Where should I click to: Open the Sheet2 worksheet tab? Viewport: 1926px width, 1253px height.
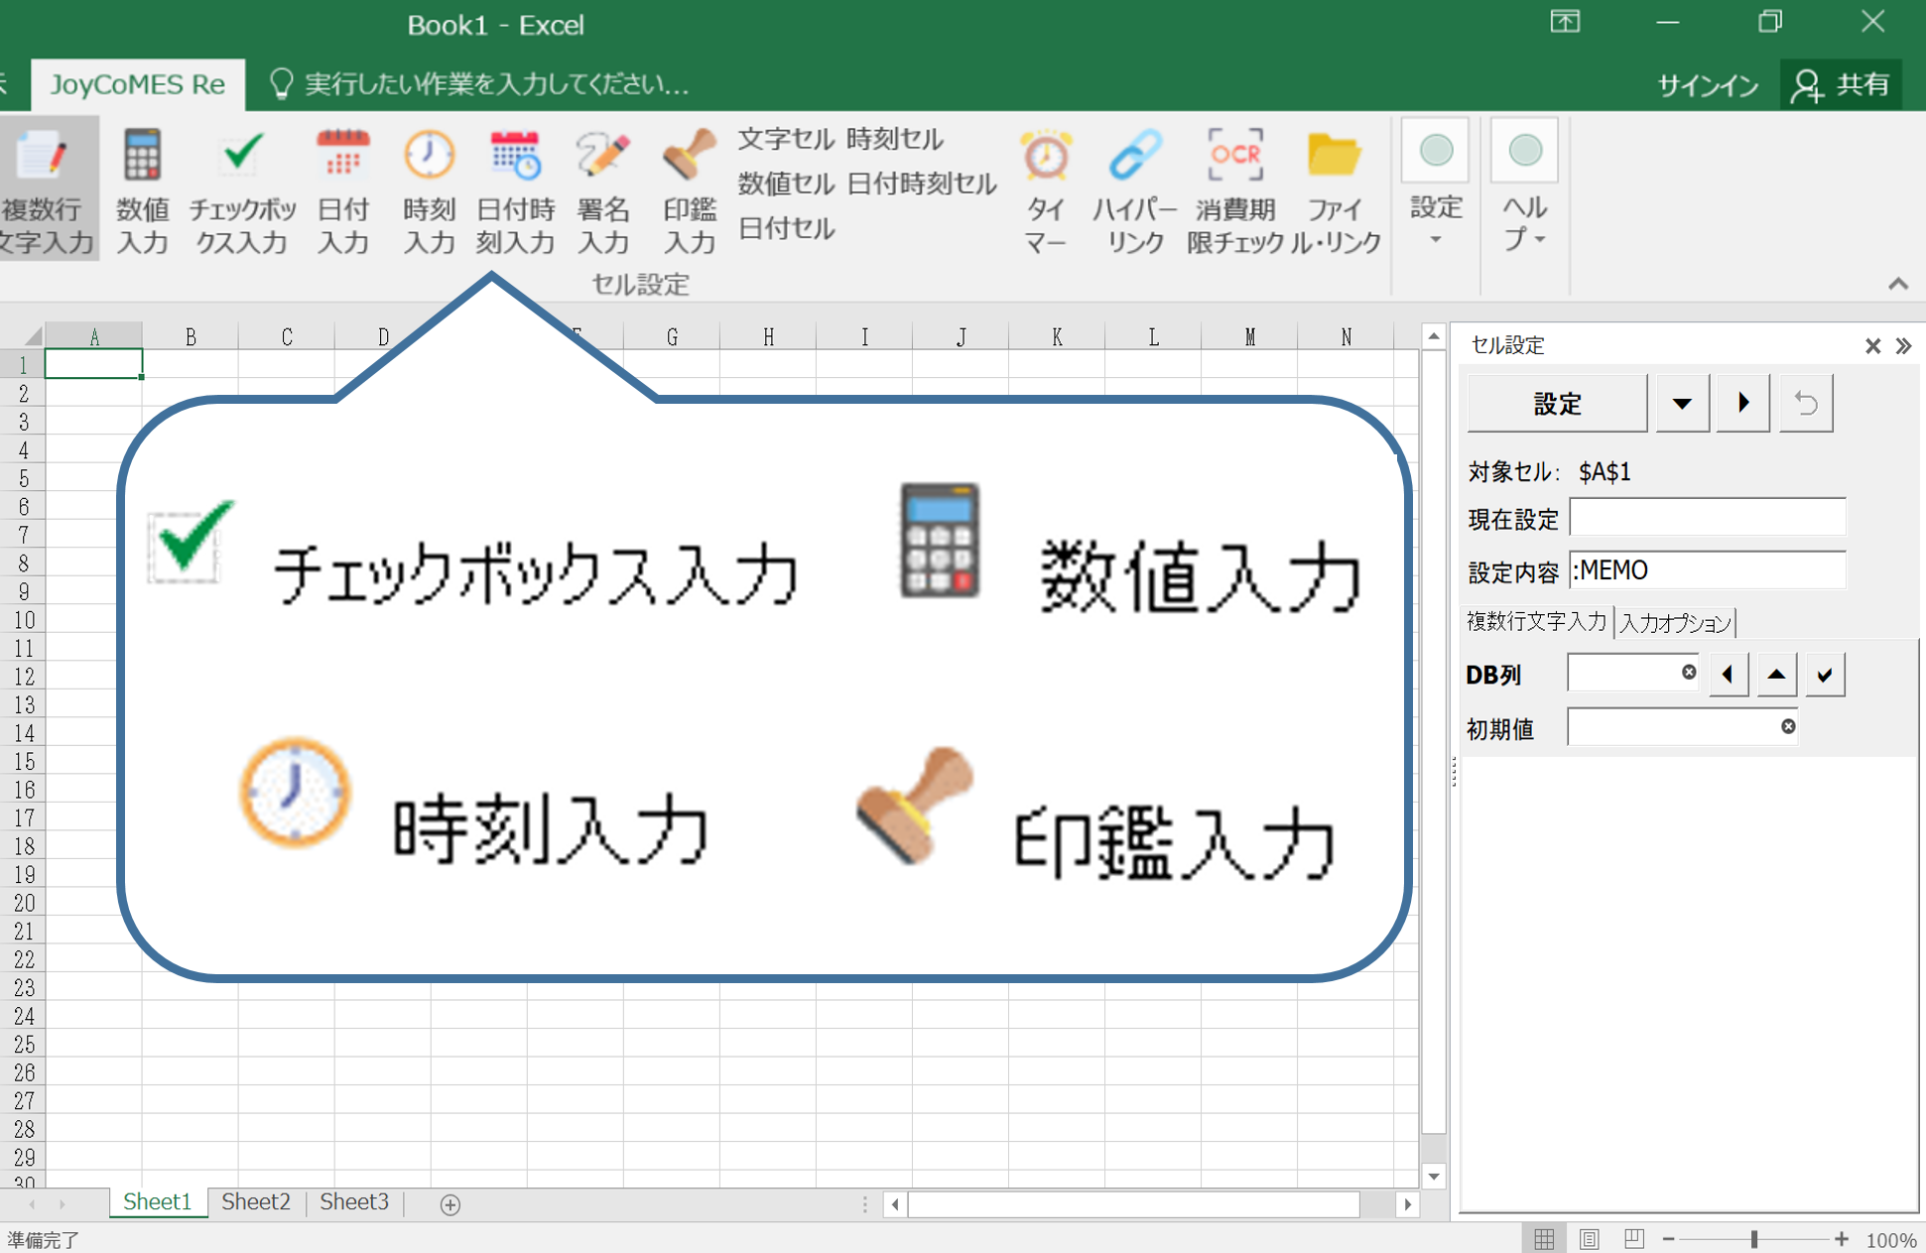[255, 1202]
